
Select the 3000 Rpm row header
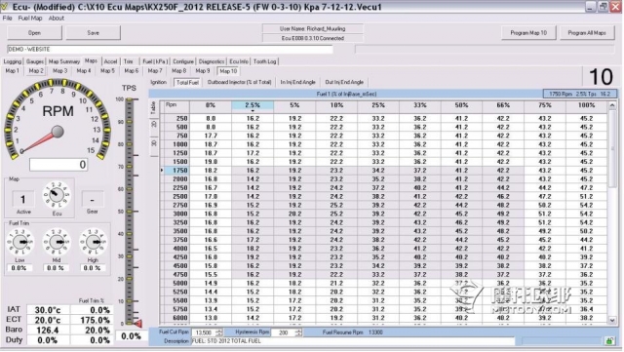pyautogui.click(x=177, y=214)
